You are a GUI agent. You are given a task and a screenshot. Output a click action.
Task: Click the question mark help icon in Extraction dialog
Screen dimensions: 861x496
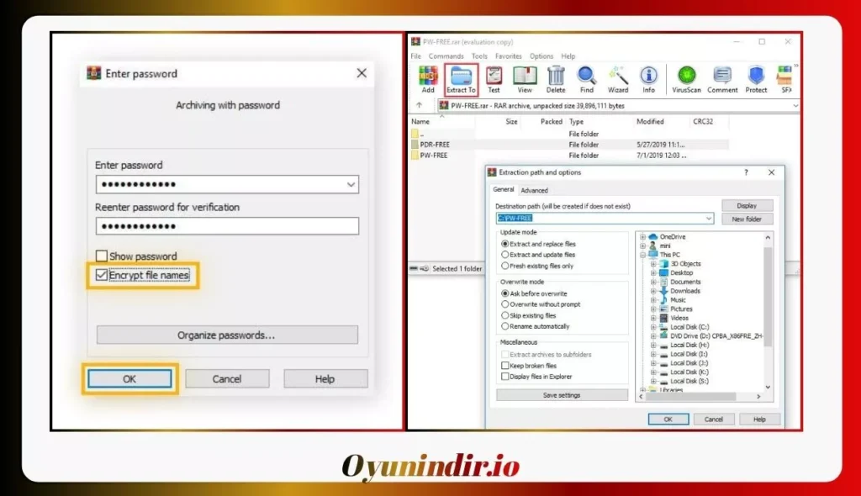point(746,172)
